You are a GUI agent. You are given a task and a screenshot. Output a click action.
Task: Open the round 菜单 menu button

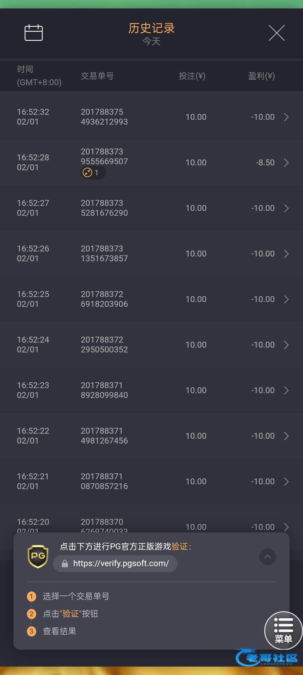click(x=283, y=630)
